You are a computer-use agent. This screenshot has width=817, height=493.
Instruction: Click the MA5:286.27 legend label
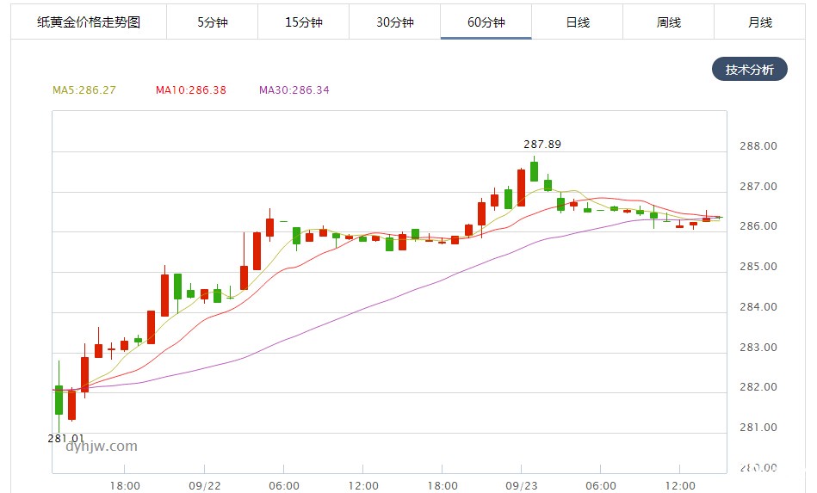84,90
